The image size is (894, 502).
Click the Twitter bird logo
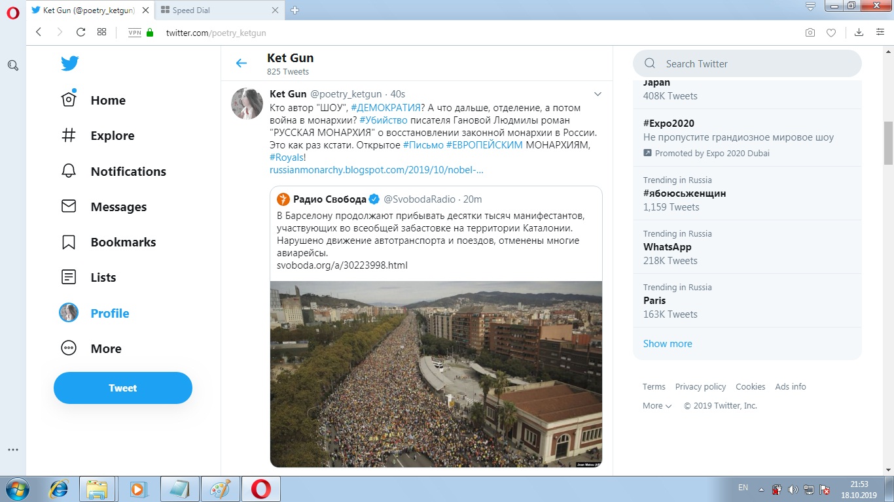pyautogui.click(x=69, y=63)
